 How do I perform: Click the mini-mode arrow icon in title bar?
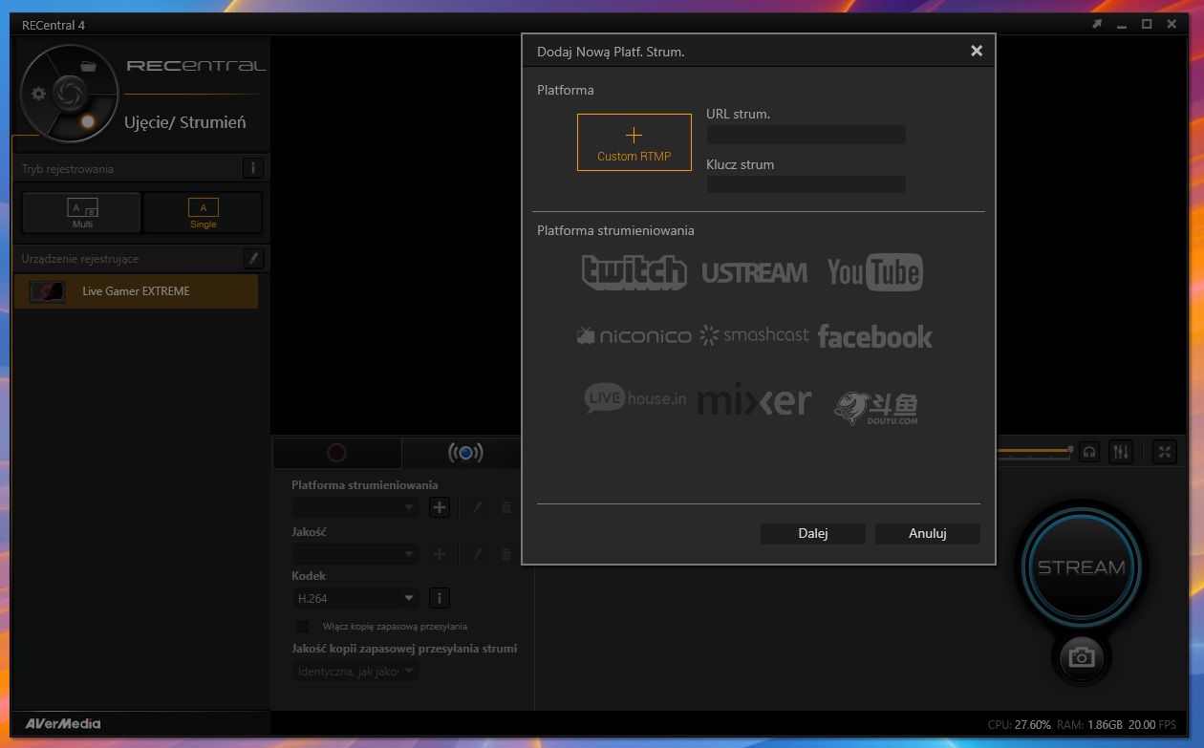(1099, 25)
